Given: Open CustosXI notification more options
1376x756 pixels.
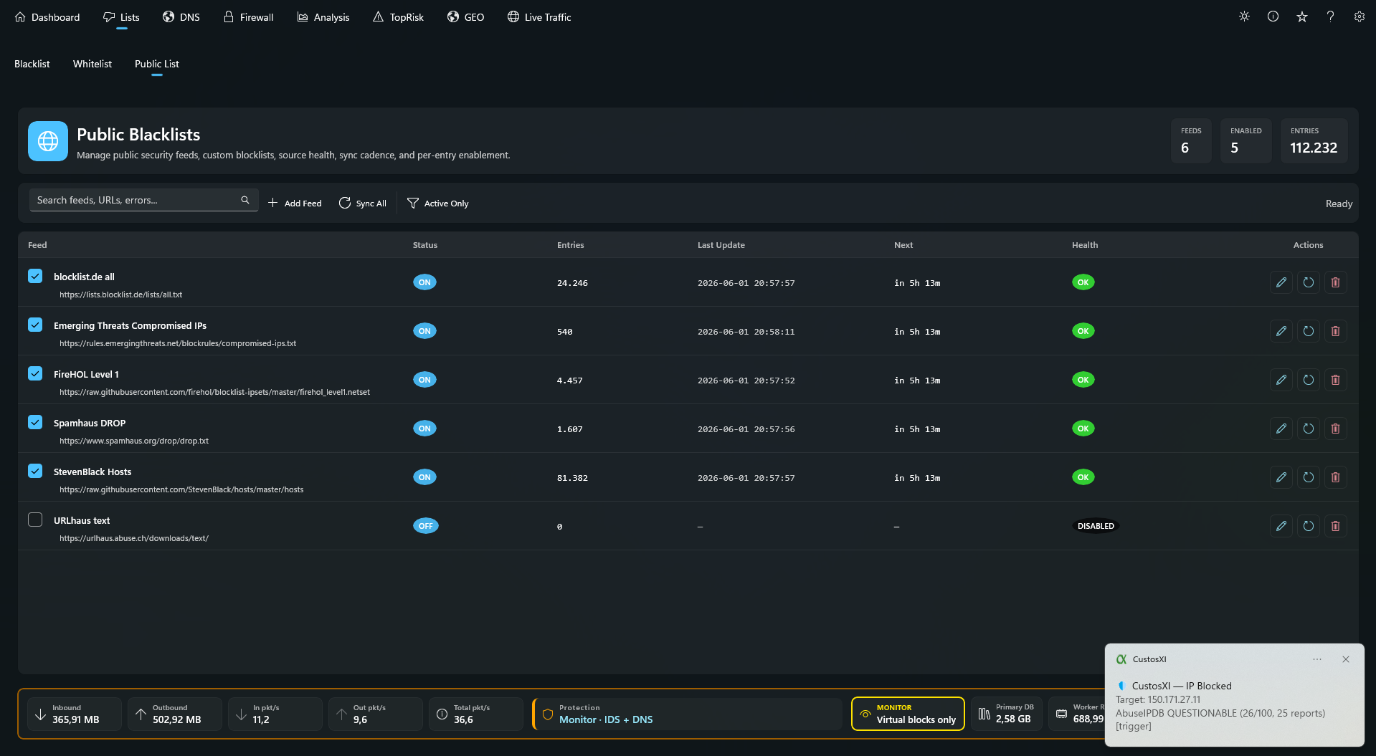Looking at the screenshot, I should point(1317,659).
